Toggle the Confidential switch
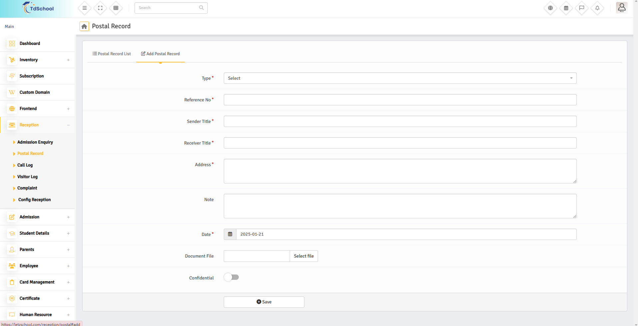638x326 pixels. (x=231, y=277)
